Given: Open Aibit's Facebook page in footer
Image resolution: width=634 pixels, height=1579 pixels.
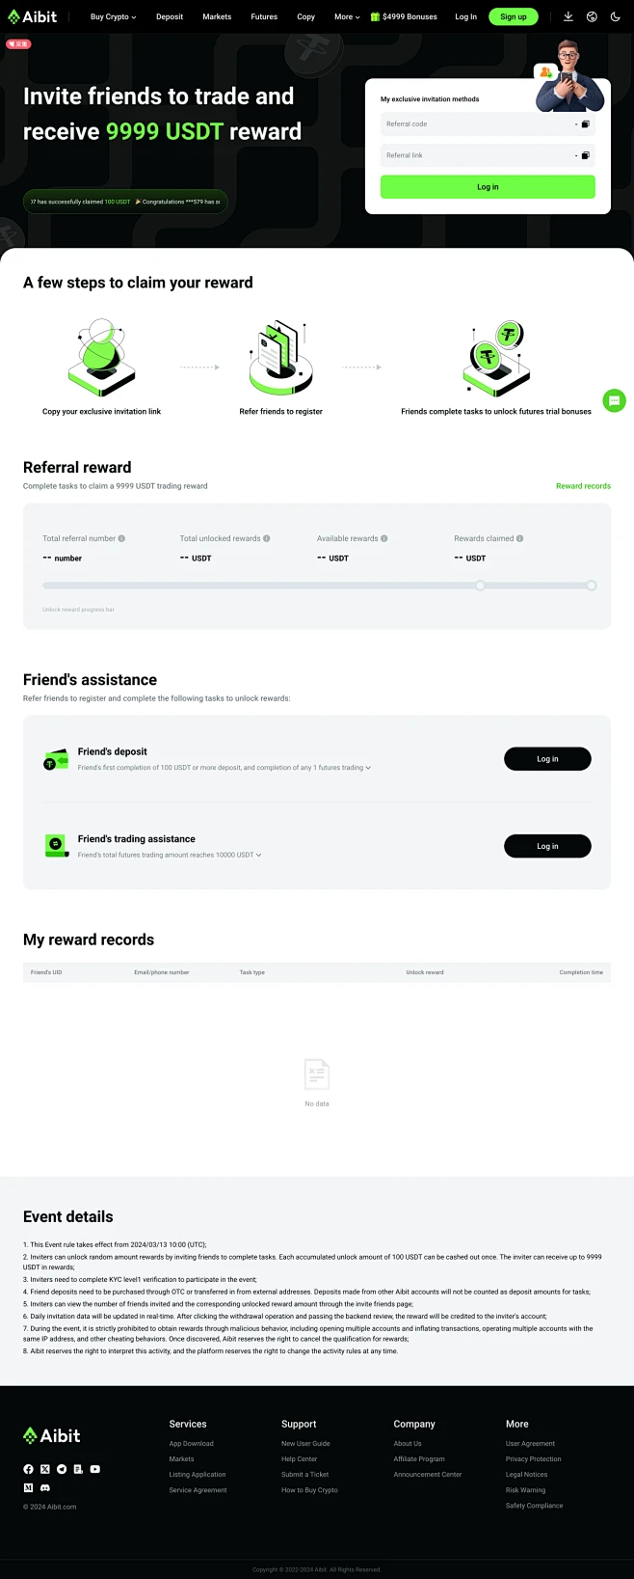Looking at the screenshot, I should pyautogui.click(x=28, y=1469).
